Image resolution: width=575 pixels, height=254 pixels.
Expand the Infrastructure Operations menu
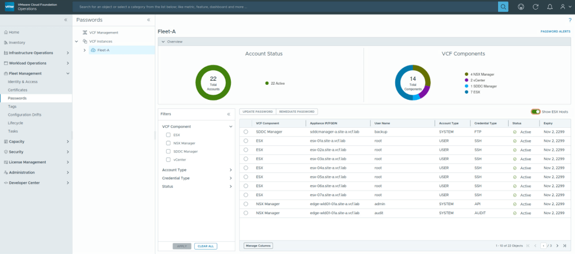pos(68,53)
